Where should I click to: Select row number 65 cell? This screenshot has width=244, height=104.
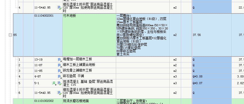coord(18,35)
